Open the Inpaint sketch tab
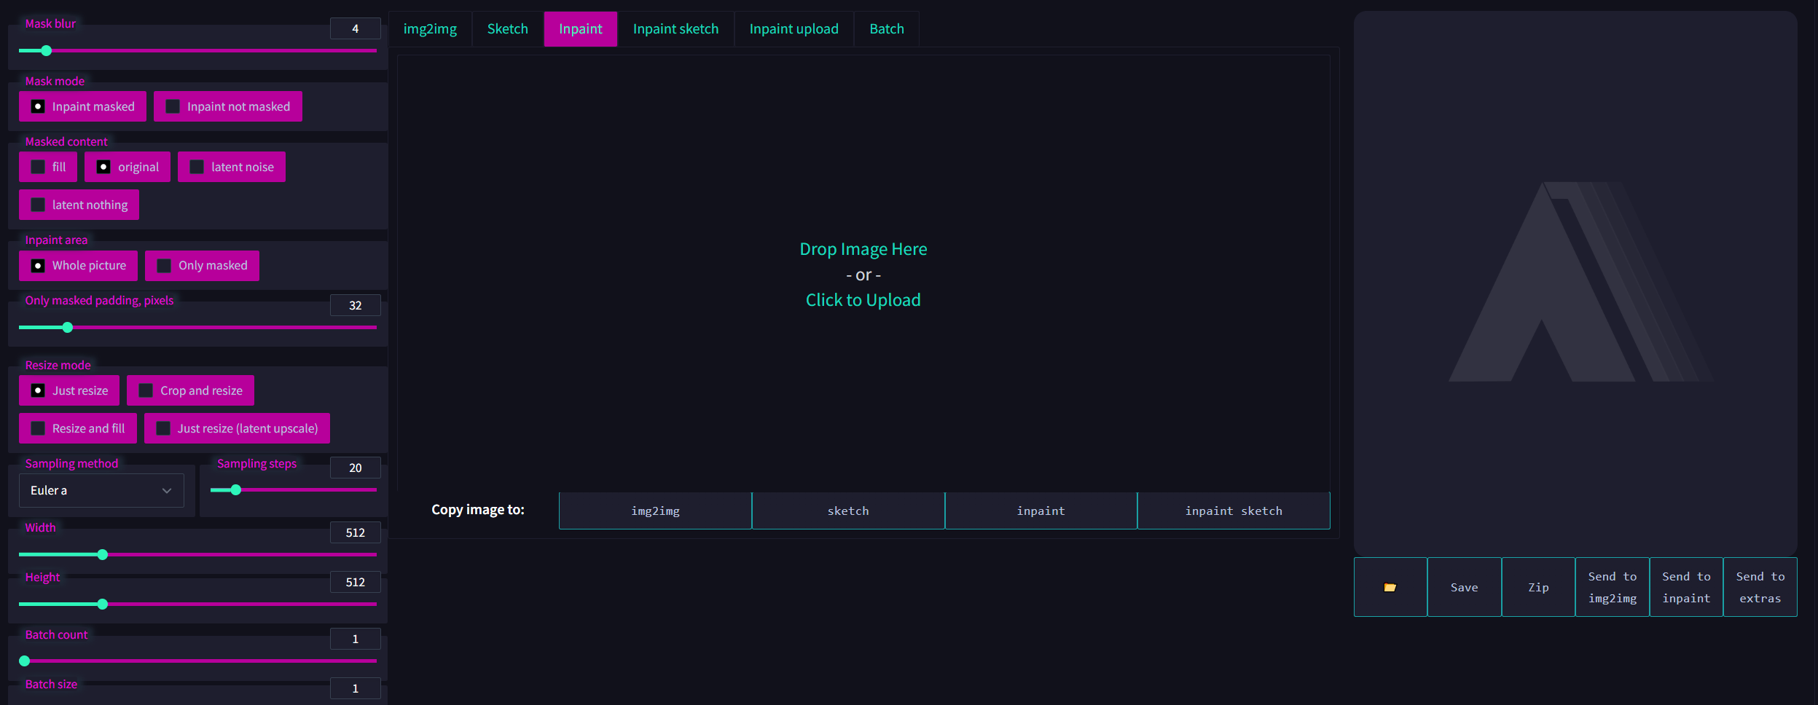This screenshot has height=705, width=1818. click(675, 29)
